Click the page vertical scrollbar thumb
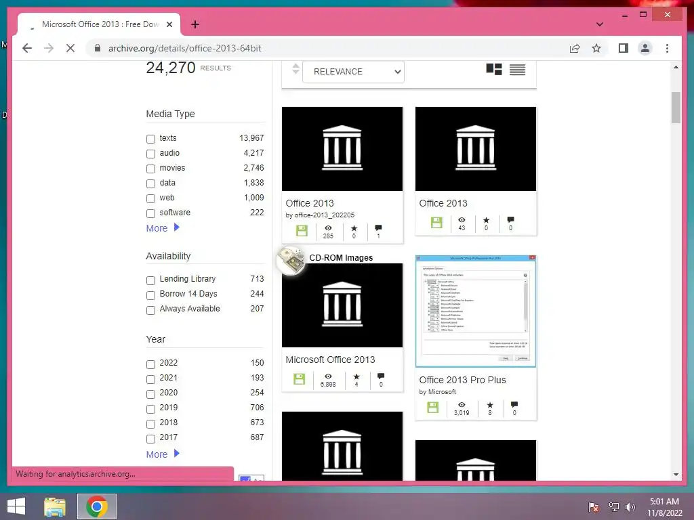Screen dimensions: 694x520 pos(676,108)
